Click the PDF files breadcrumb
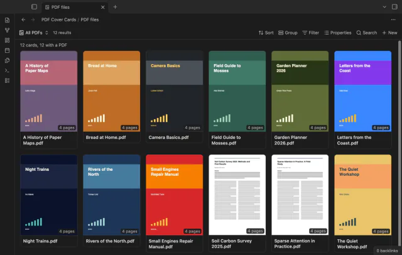The image size is (402, 255). click(90, 19)
